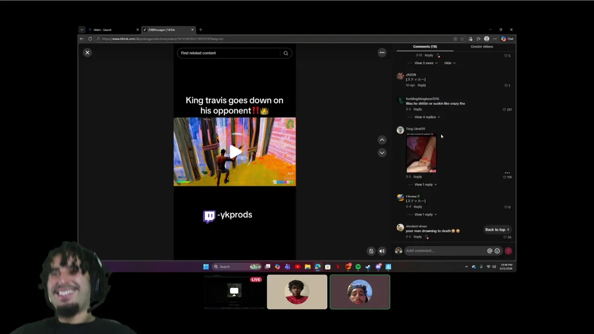Screen dimensions: 594x334
Task: Click the taskbar Search box
Action: click(237, 267)
